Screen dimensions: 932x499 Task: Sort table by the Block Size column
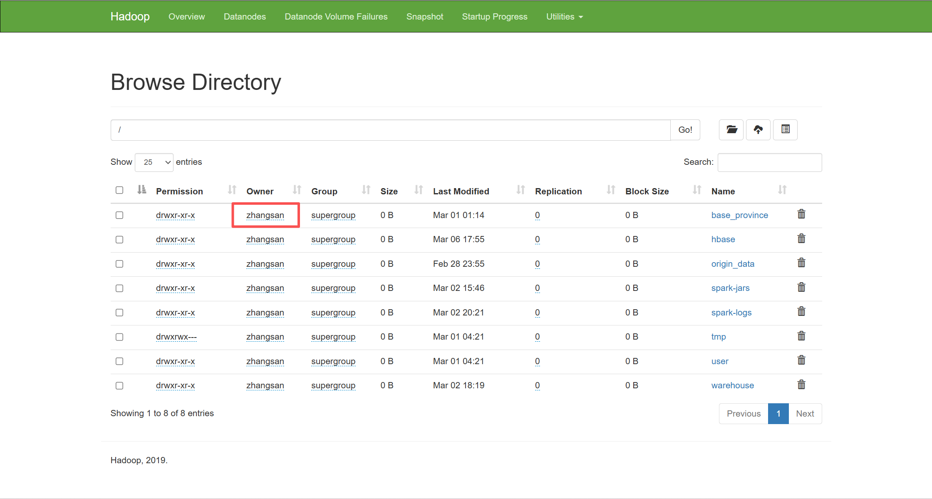[x=664, y=191]
